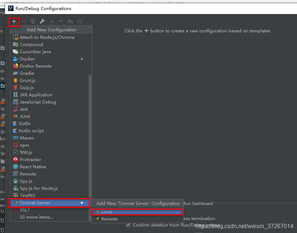Click the sort configurations alphabetically icon
The width and height of the screenshot is (297, 233).
(x=80, y=21)
